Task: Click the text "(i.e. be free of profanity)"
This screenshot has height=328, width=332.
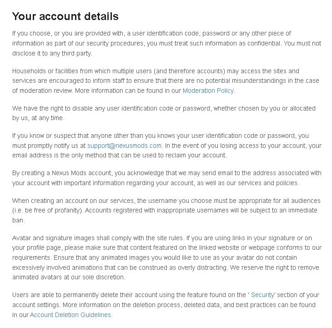Action: [48, 211]
